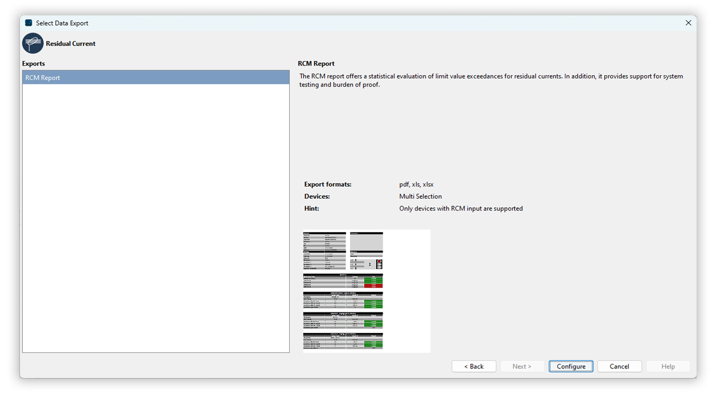
Task: Click the pdf, xls, xlsx formats text
Action: tap(416, 184)
